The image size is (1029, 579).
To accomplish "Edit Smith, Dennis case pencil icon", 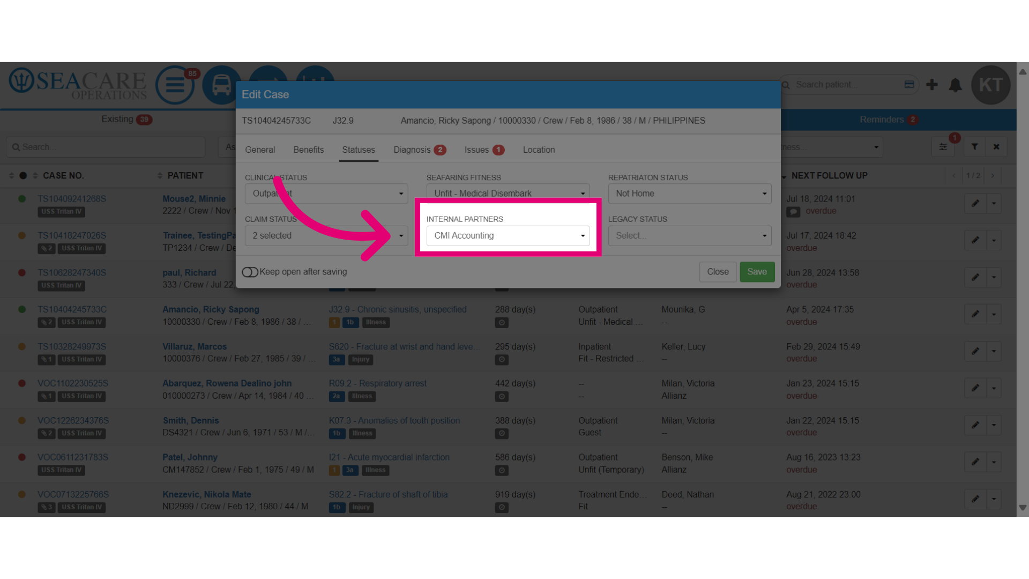I will pos(975,425).
